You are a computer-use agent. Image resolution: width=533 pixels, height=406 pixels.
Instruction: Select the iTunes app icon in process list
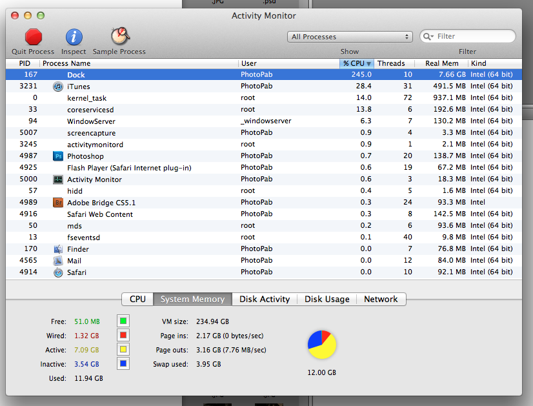point(58,86)
